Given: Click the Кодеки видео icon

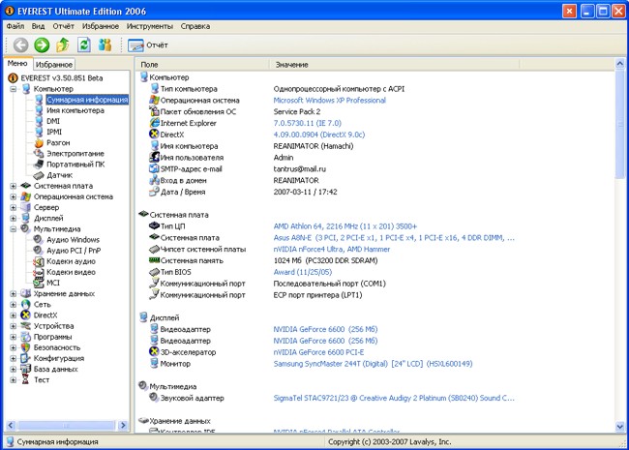Looking at the screenshot, I should pos(39,272).
